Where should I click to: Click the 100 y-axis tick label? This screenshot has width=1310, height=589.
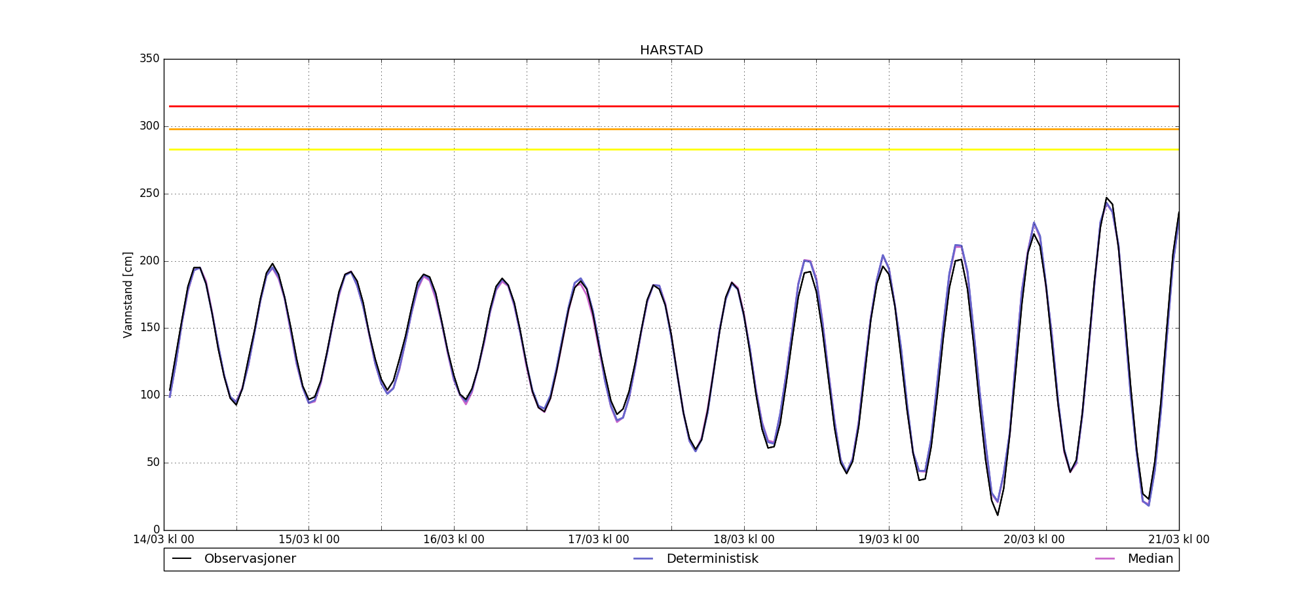click(149, 395)
